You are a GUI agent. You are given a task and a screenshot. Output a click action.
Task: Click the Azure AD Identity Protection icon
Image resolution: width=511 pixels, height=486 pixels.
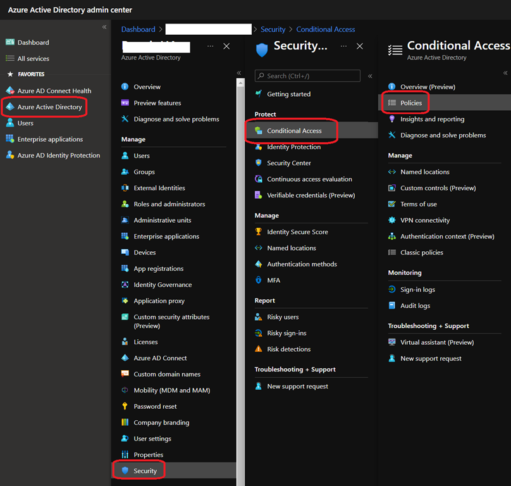10,155
